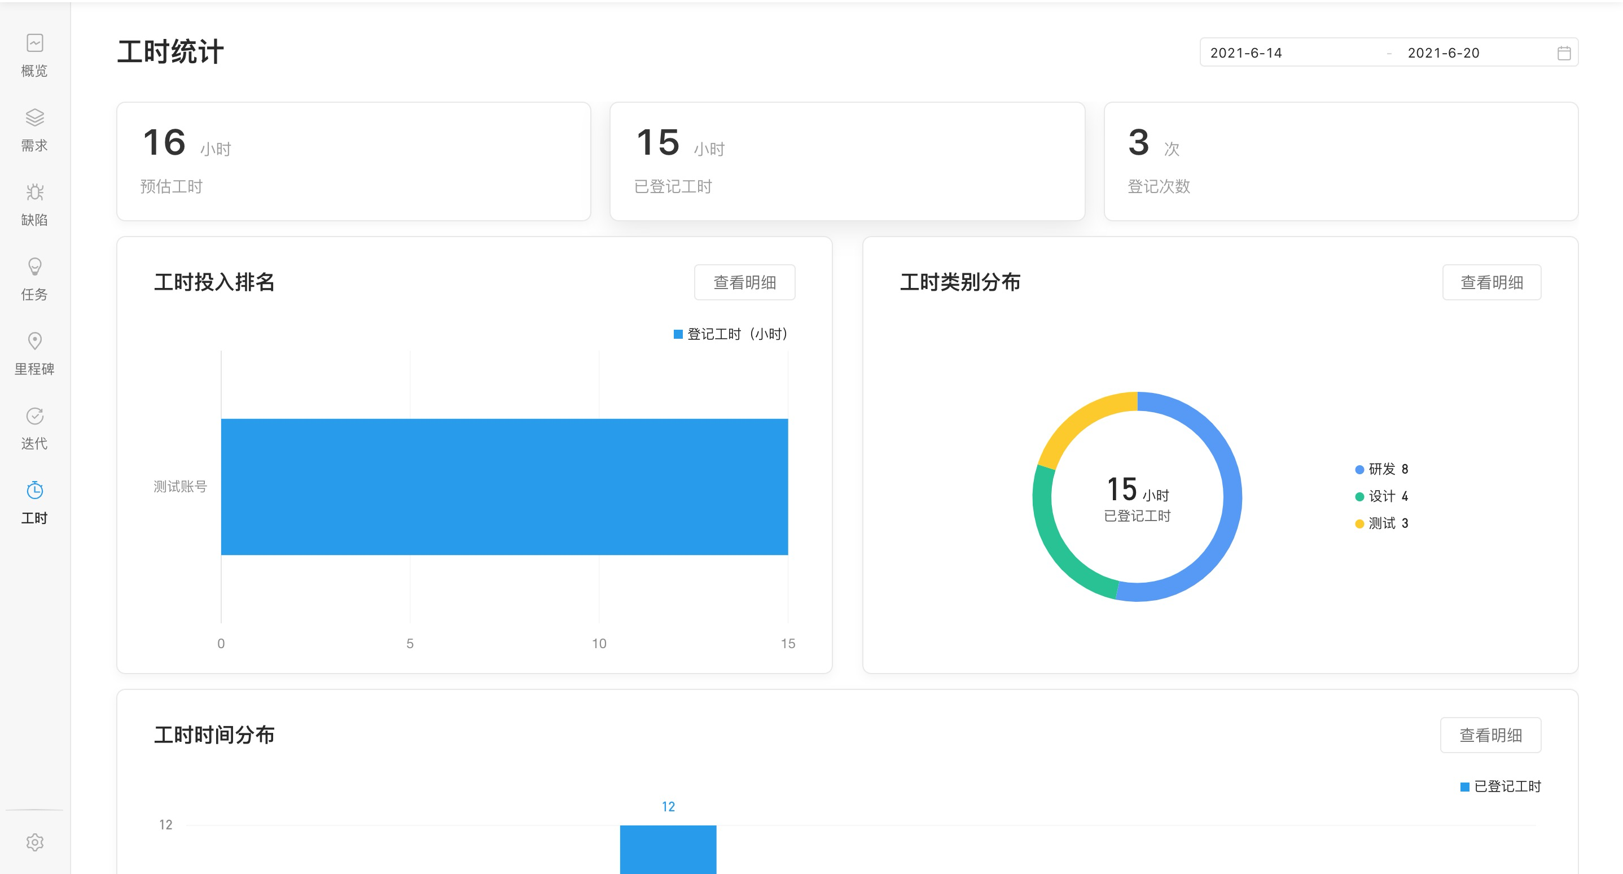Click the 测试账号 blue bar
Image resolution: width=1623 pixels, height=874 pixels.
[x=504, y=487]
